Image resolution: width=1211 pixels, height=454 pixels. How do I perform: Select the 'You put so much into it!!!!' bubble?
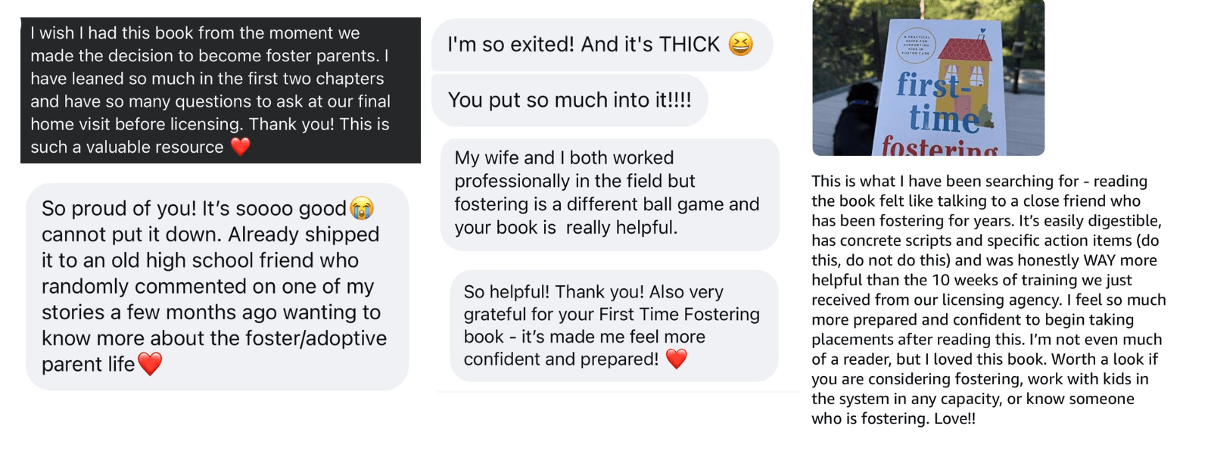(569, 100)
